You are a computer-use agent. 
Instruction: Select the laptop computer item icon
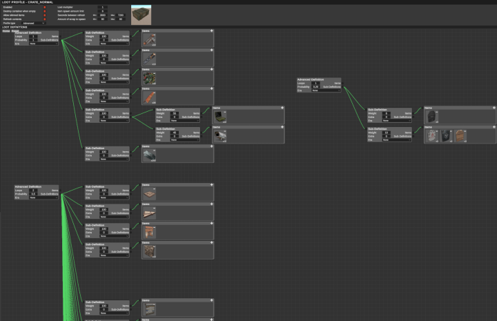coord(220,117)
